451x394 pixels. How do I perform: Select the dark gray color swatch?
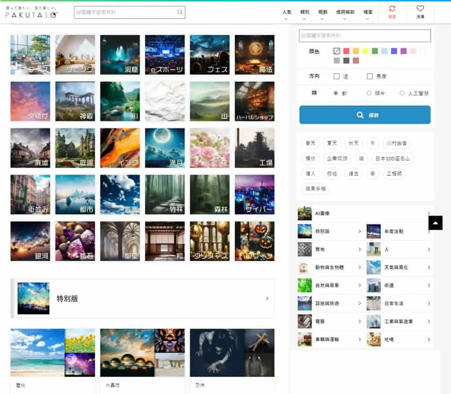tap(346, 61)
